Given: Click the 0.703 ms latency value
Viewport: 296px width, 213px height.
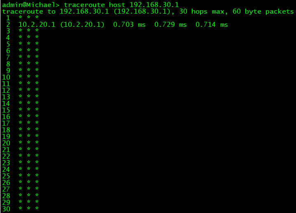Looking at the screenshot, I should (x=129, y=24).
